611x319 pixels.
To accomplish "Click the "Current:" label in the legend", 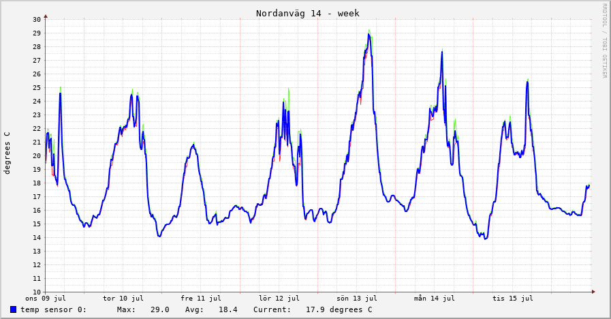I will pyautogui.click(x=272, y=309).
